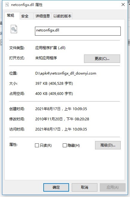Click the greyed-out 应用(A) button
This screenshot has width=130, height=197.
click(113, 187)
